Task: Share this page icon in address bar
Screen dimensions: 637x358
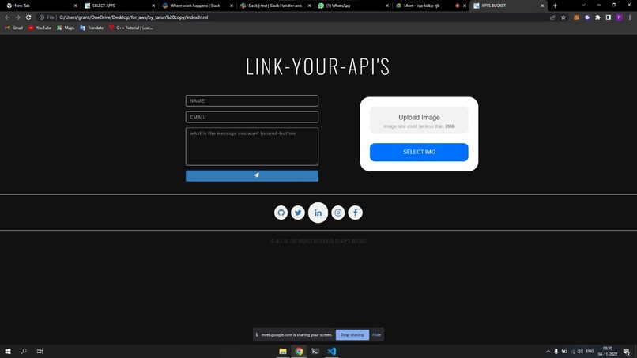Action: click(x=552, y=17)
